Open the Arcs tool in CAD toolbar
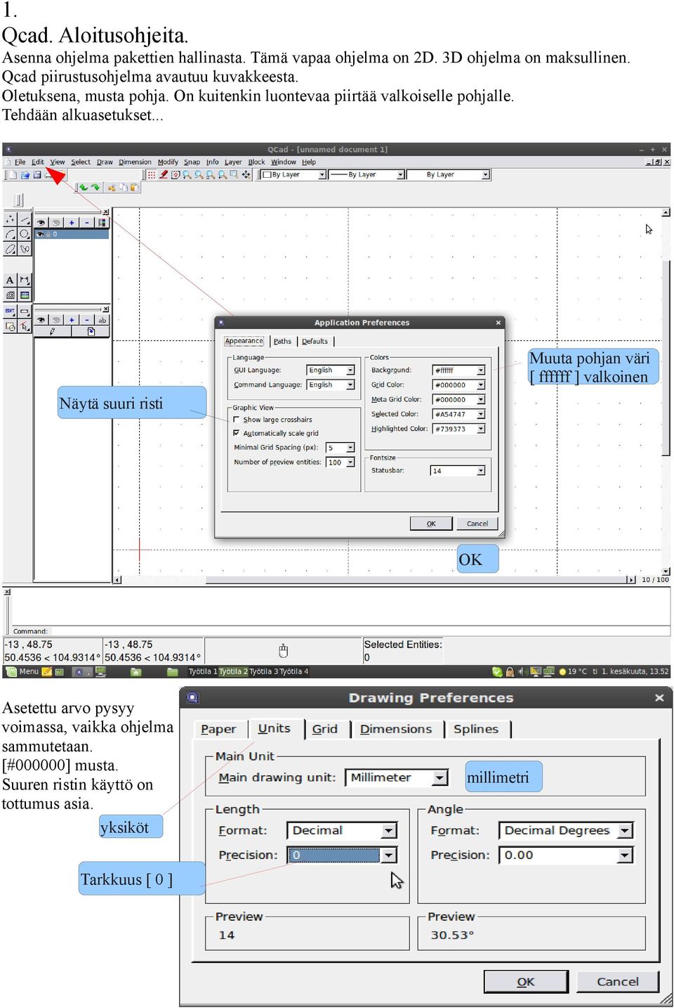Viewport: 674px width, 1008px height. (x=10, y=234)
